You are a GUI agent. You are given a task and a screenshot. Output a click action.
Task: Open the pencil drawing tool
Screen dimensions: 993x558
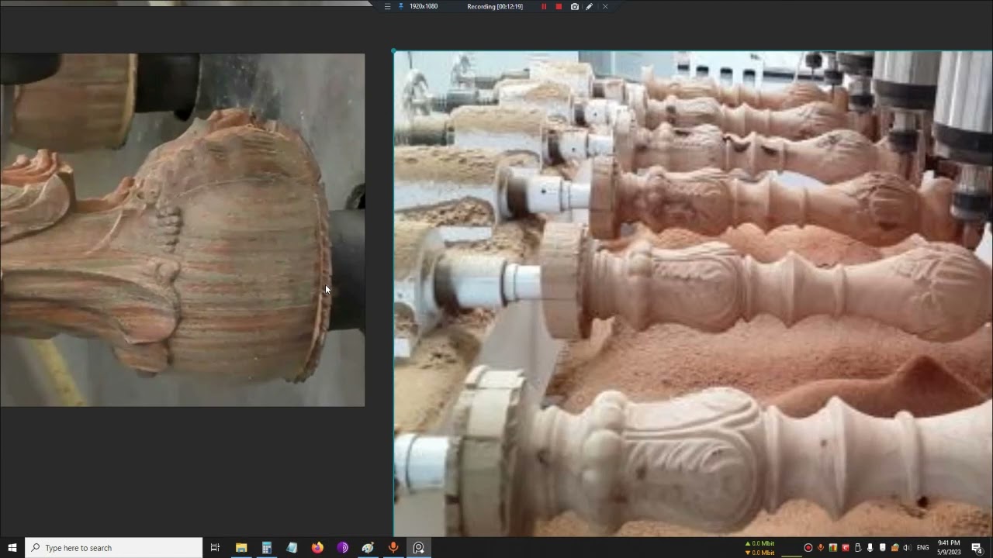(x=590, y=6)
